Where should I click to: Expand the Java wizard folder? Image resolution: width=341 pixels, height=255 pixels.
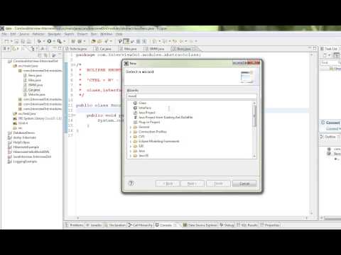coord(131,151)
